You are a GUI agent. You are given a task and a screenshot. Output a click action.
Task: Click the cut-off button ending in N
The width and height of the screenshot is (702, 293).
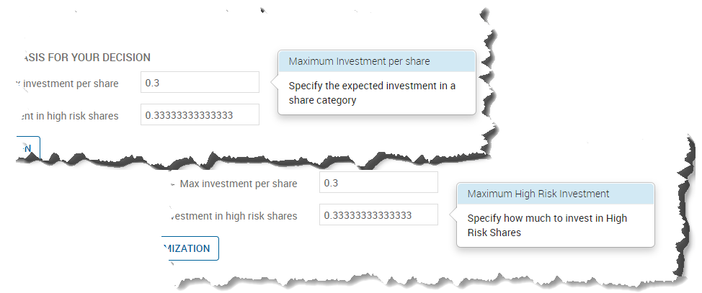coord(28,148)
